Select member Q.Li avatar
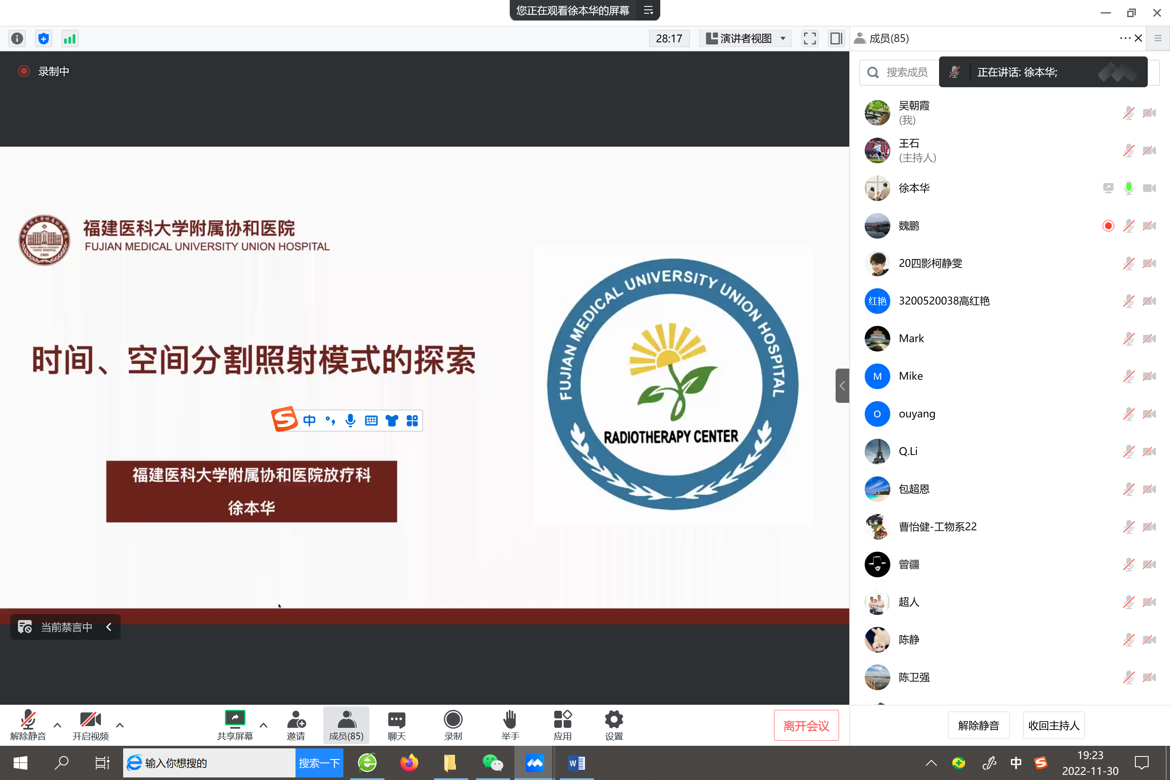Viewport: 1170px width, 780px height. 877,451
